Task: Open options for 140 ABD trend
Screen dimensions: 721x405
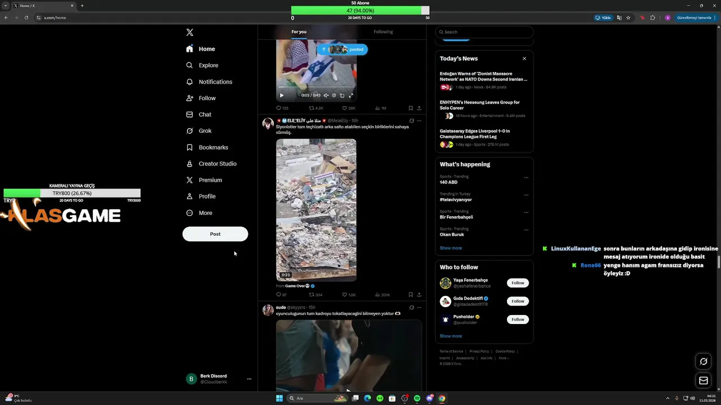Action: [x=526, y=178]
